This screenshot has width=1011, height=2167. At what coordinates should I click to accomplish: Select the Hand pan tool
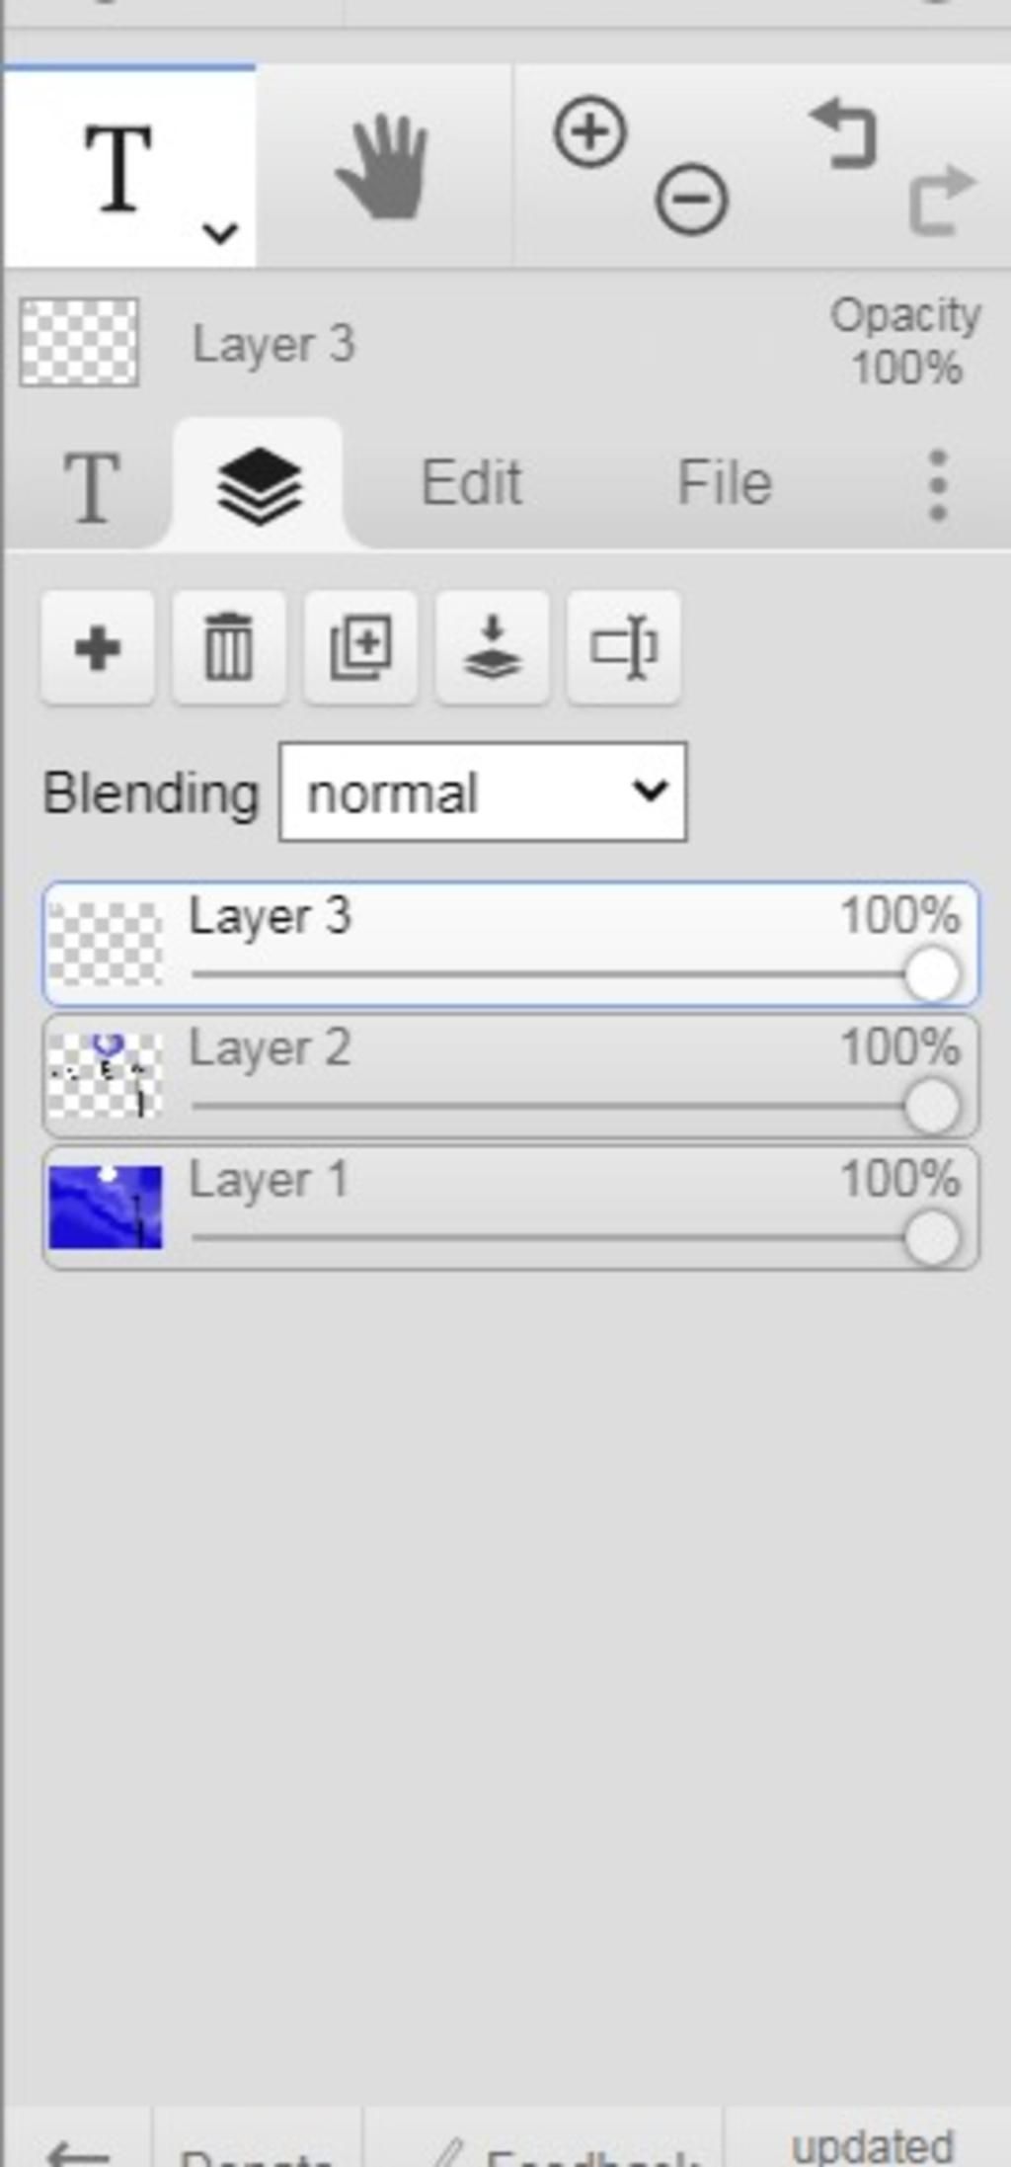click(383, 167)
